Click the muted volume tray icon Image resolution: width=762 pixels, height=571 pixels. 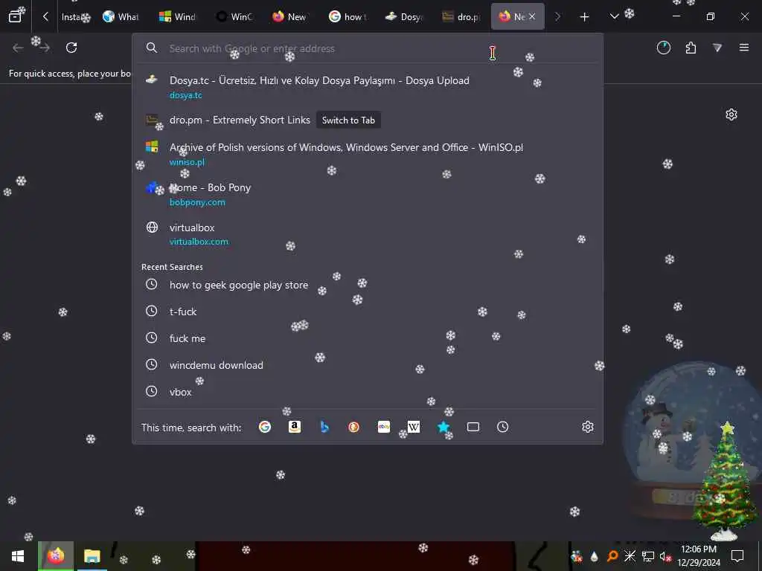(x=665, y=556)
